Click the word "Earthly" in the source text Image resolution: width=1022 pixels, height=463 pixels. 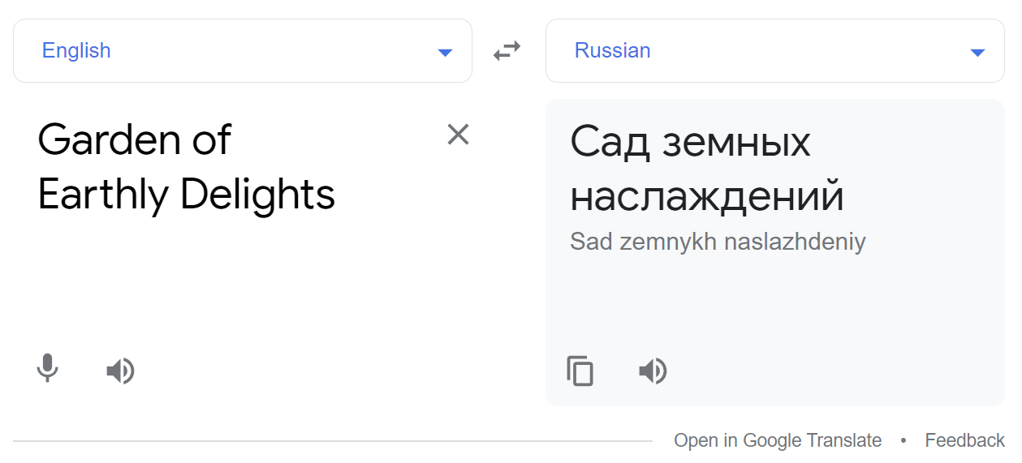pos(103,195)
